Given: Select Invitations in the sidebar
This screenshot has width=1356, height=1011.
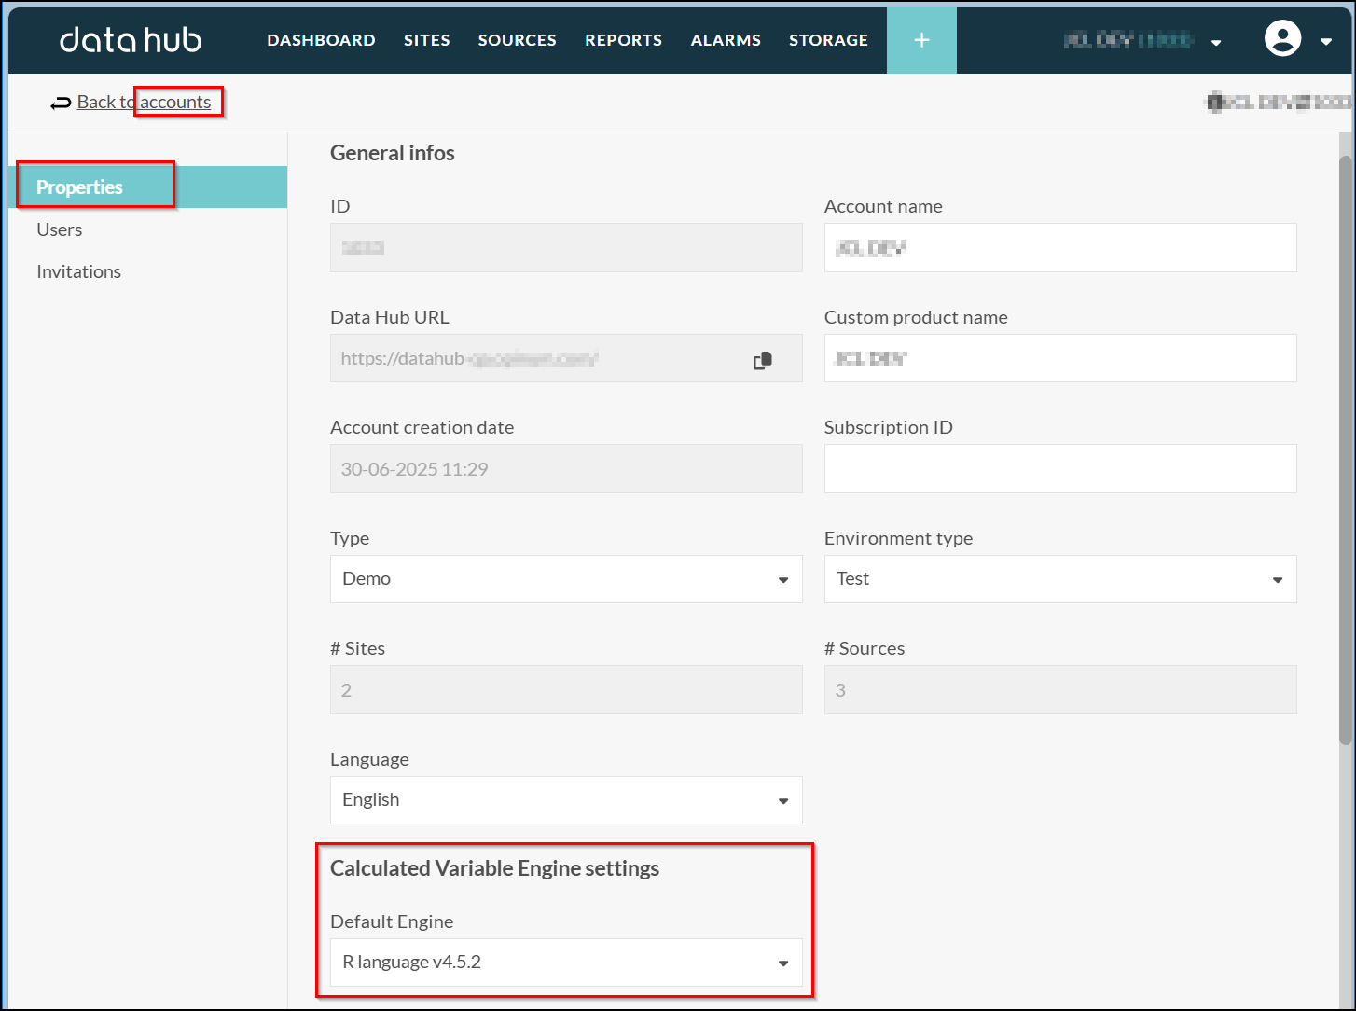Looking at the screenshot, I should (x=79, y=271).
